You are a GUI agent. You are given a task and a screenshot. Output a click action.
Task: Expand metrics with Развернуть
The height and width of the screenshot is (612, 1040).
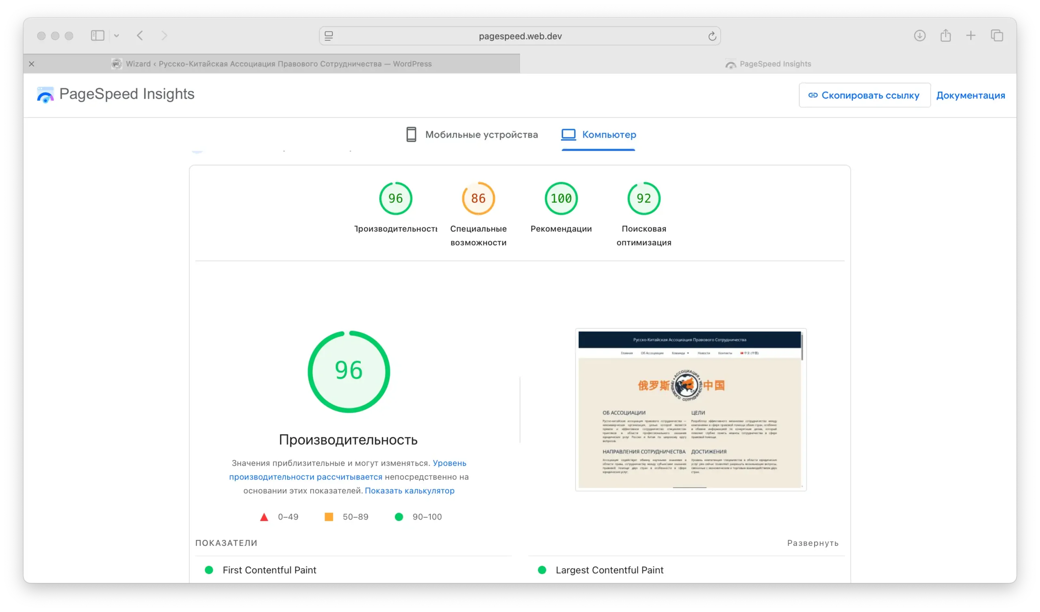coord(812,543)
